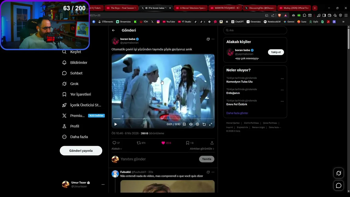Repost the post with 974 reposts
The height and width of the screenshot is (197, 350).
point(139,143)
